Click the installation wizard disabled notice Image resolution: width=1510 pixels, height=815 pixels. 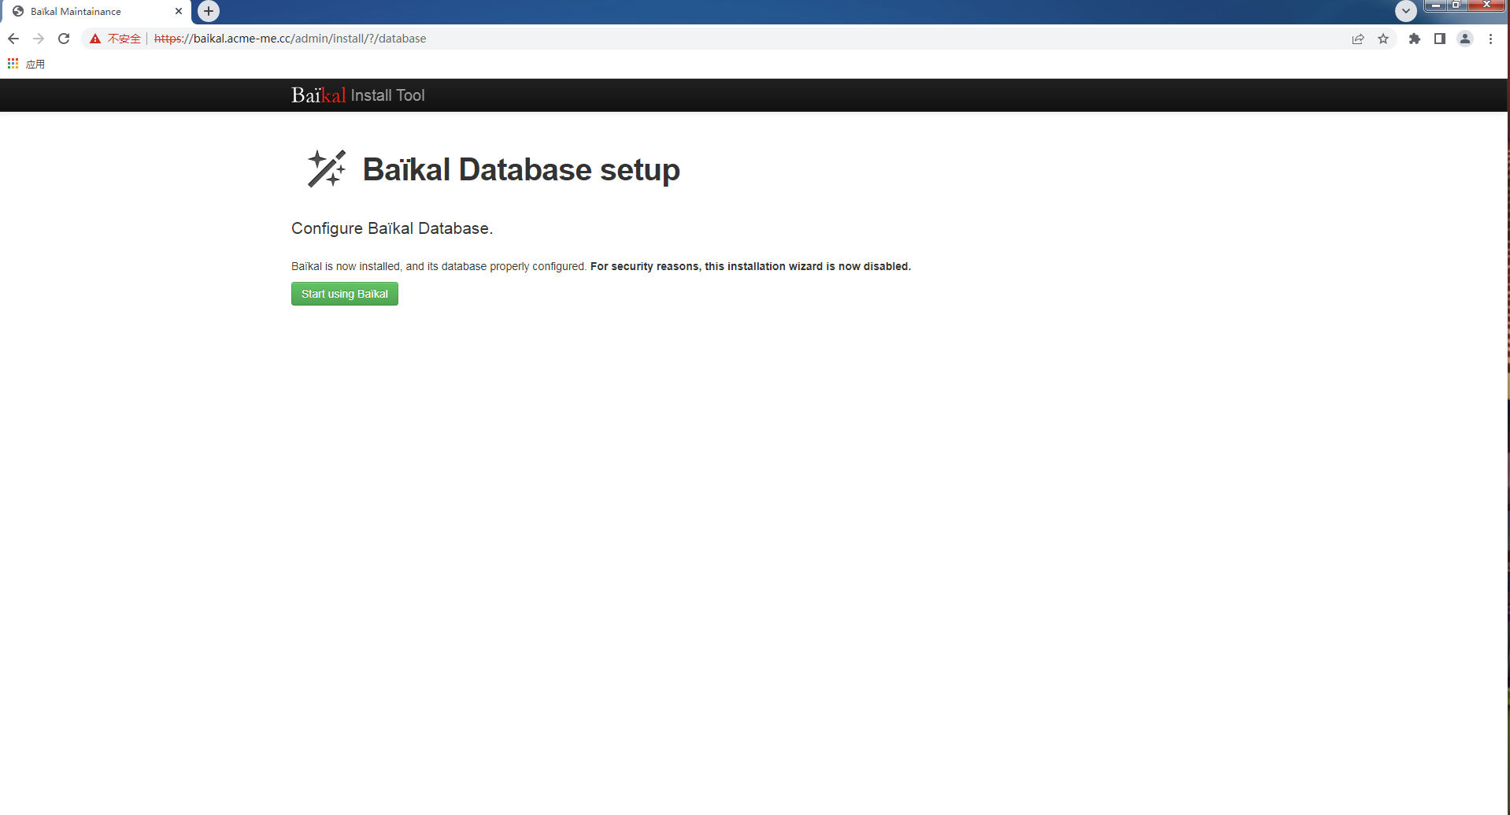750,266
